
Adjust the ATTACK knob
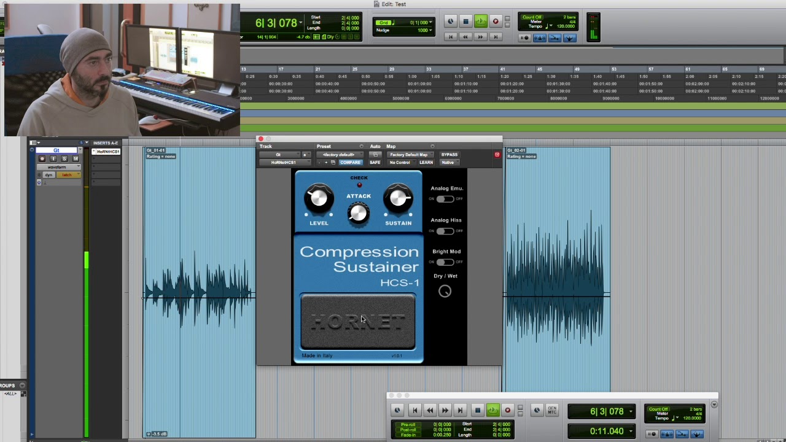click(358, 213)
